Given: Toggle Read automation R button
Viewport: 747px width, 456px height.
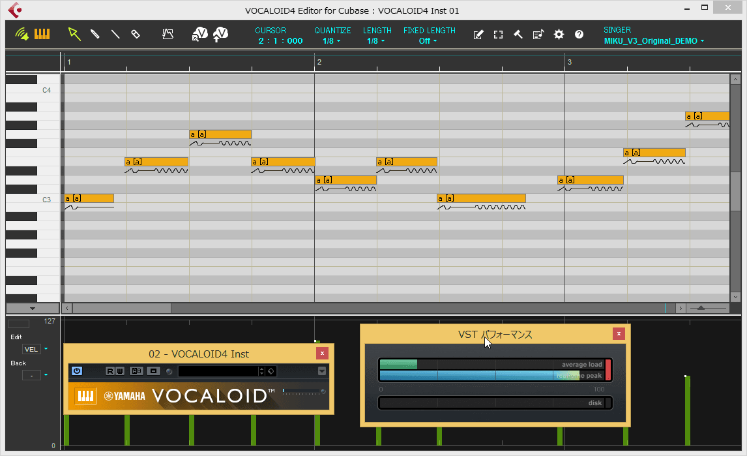Looking at the screenshot, I should click(110, 371).
